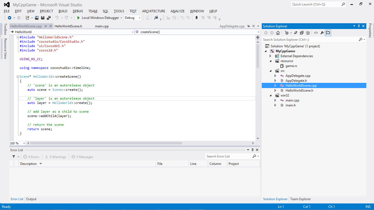Click Collapse All icon in Solution Explorer
Screen dimensions: 374x210
pos(302,33)
